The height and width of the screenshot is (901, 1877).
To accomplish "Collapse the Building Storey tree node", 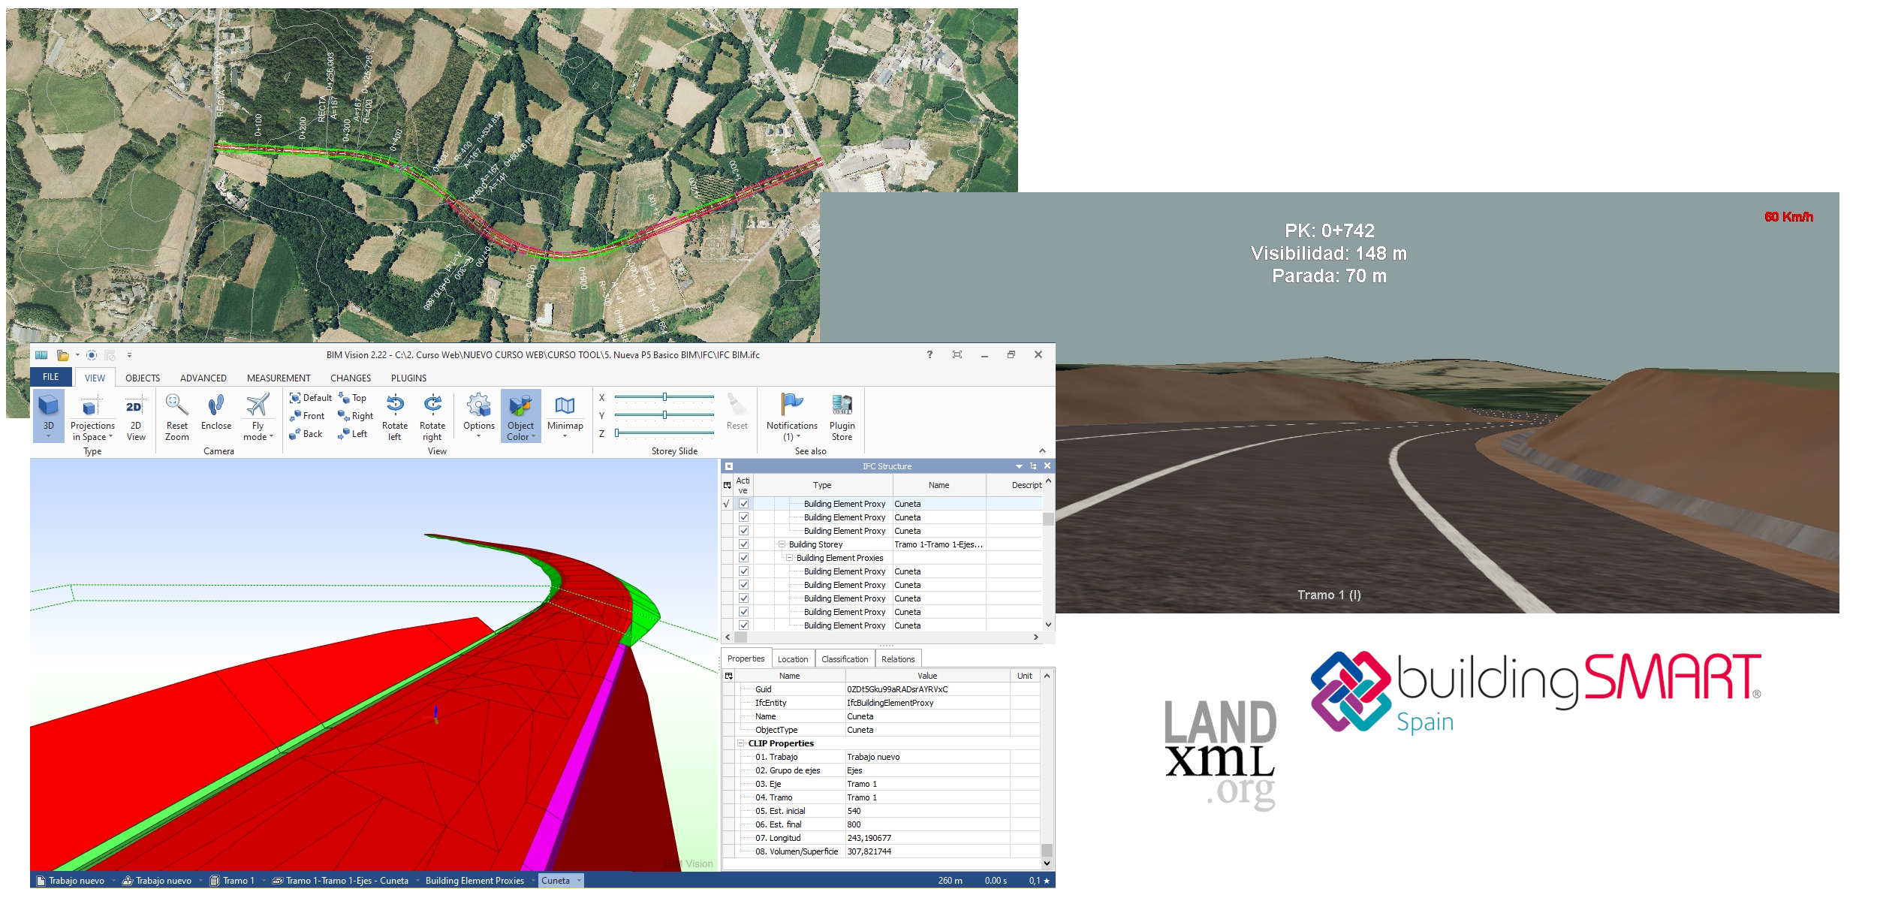I will [x=782, y=544].
